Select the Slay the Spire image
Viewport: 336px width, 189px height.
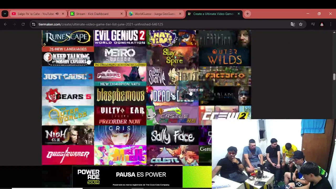(x=172, y=56)
